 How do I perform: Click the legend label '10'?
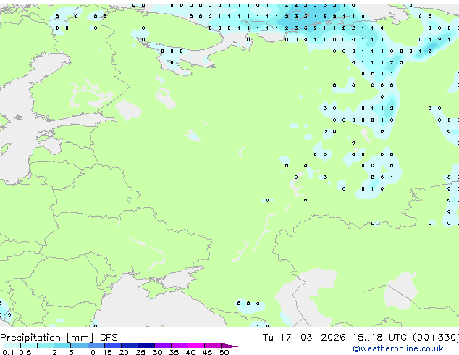point(90,352)
